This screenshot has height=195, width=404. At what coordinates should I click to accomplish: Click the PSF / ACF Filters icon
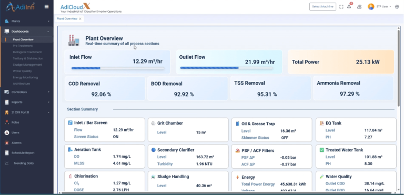238,150
